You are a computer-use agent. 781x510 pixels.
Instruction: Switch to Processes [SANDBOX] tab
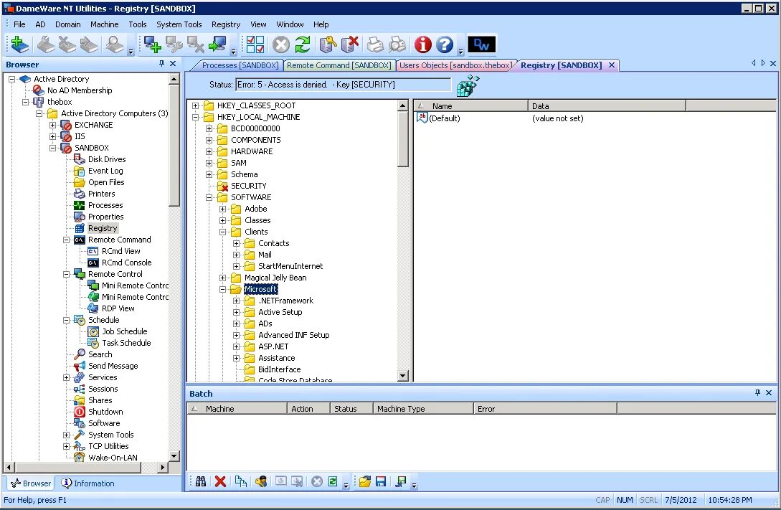pos(240,65)
